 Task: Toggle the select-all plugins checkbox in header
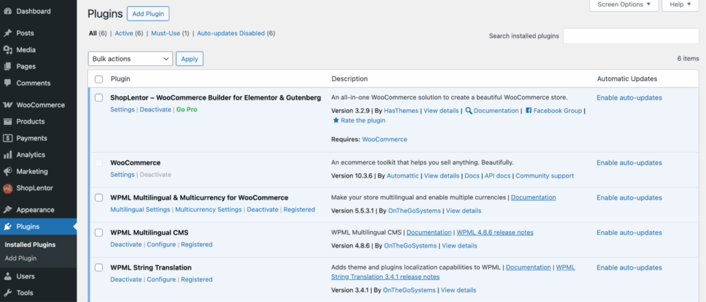(x=99, y=80)
